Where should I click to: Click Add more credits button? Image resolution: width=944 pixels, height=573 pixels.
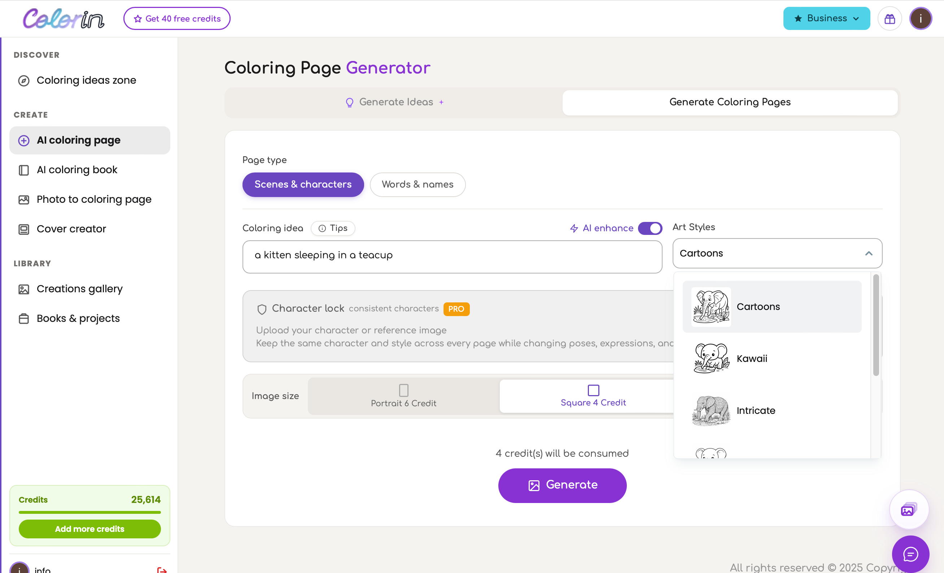(89, 529)
